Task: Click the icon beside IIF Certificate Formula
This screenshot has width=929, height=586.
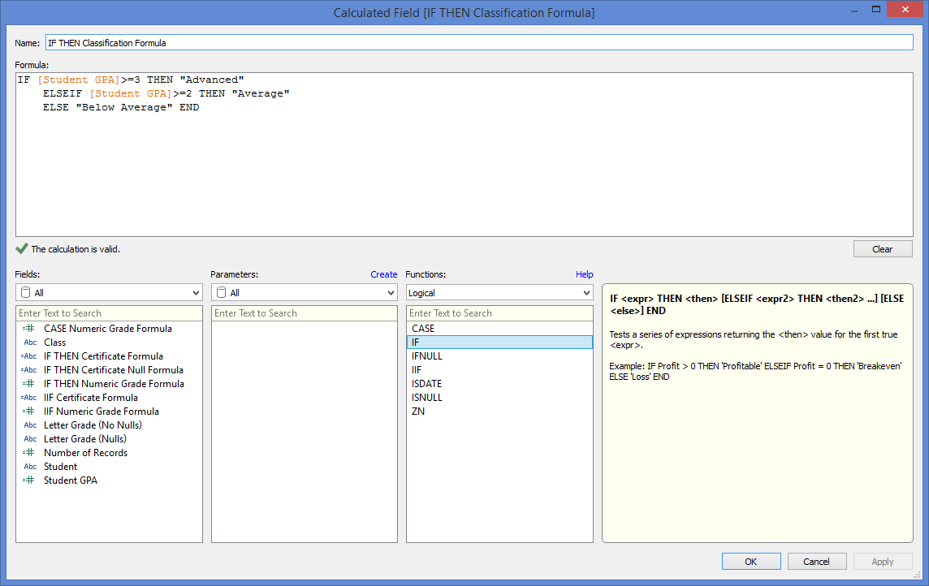Action: tap(29, 398)
